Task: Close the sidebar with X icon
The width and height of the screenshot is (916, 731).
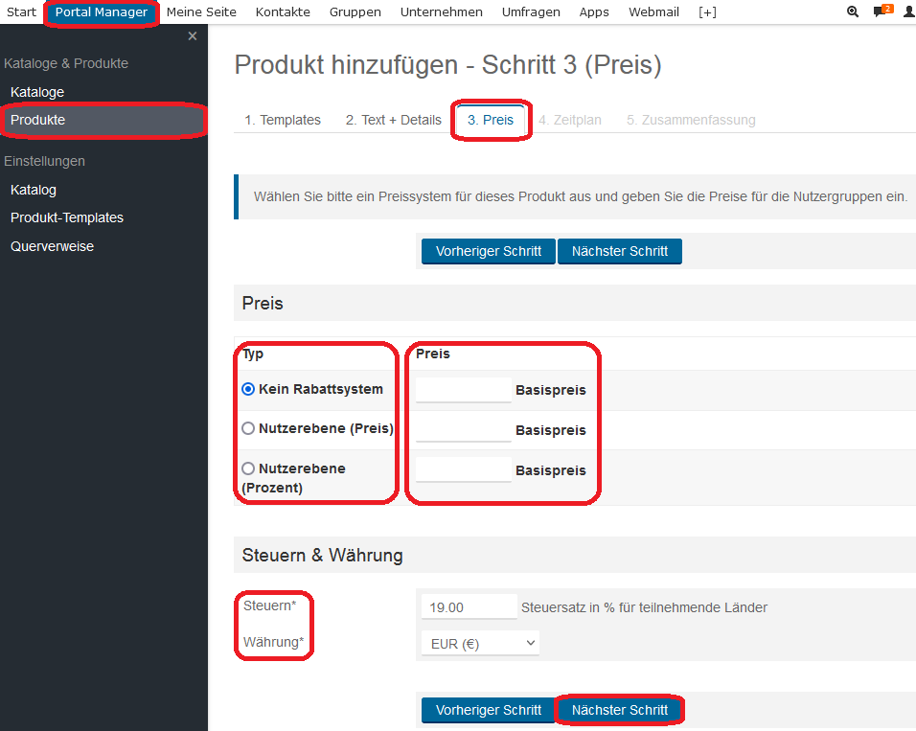Action: 193,36
